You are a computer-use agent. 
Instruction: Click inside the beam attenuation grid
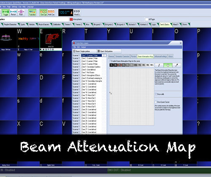pyautogui.click(x=132, y=97)
